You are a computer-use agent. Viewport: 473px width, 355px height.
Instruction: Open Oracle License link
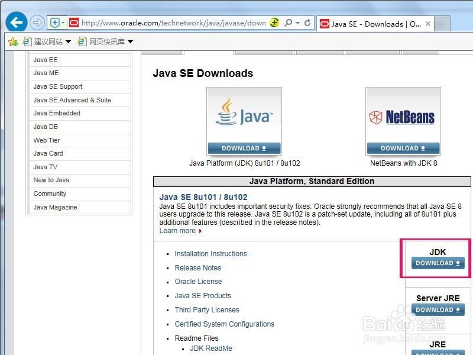coord(198,282)
